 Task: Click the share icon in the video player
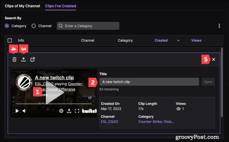point(69,111)
